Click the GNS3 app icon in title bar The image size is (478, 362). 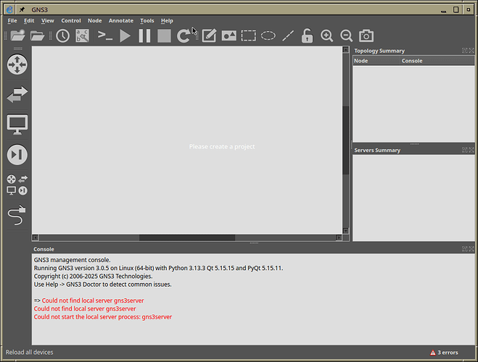pyautogui.click(x=9, y=9)
